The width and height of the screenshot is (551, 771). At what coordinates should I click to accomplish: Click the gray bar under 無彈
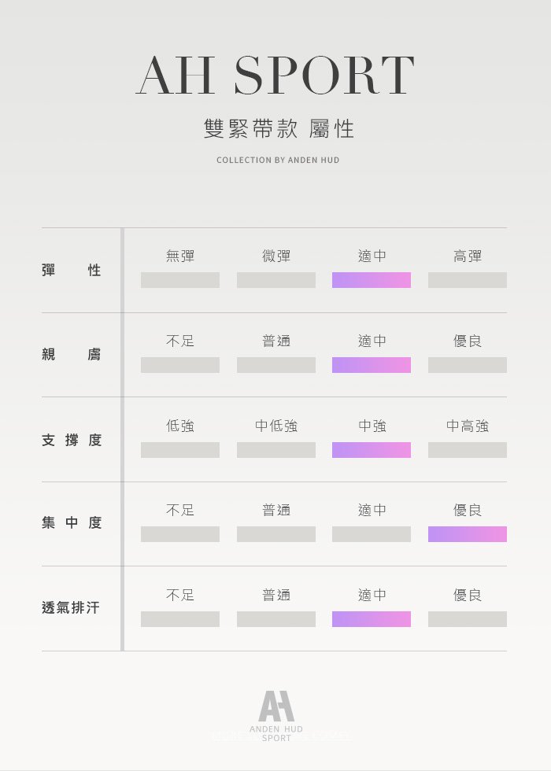click(x=180, y=280)
